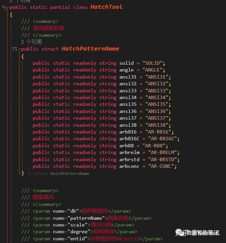
Task: Click the "ANSI34" string value
Action: [157, 97]
